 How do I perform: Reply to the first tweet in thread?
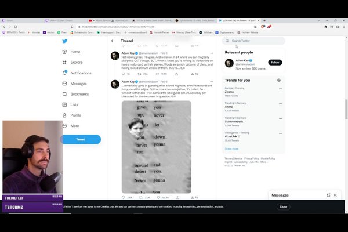(122, 74)
